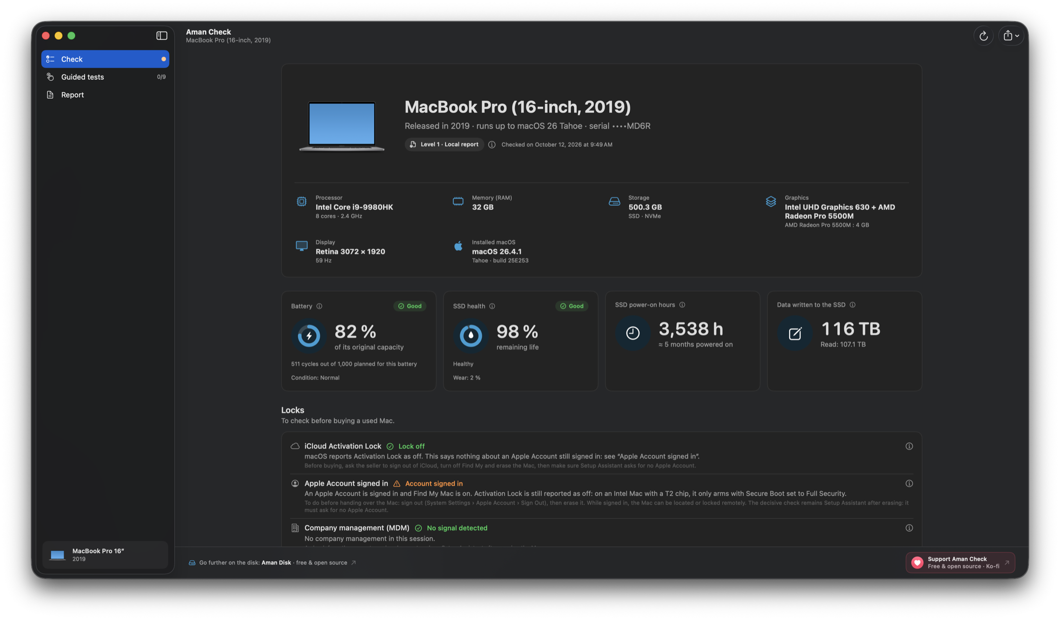Click Checked on October 12, 2026 timestamp

point(556,144)
